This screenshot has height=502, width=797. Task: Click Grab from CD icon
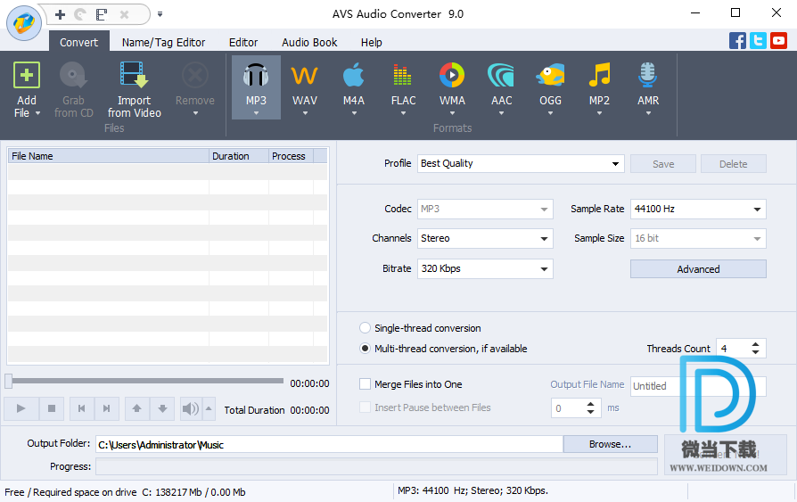pyautogui.click(x=74, y=75)
